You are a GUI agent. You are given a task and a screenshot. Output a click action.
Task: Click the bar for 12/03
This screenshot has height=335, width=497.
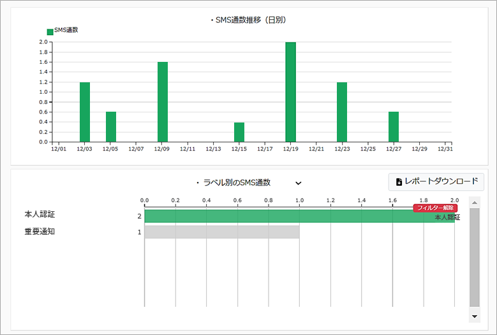(x=85, y=112)
